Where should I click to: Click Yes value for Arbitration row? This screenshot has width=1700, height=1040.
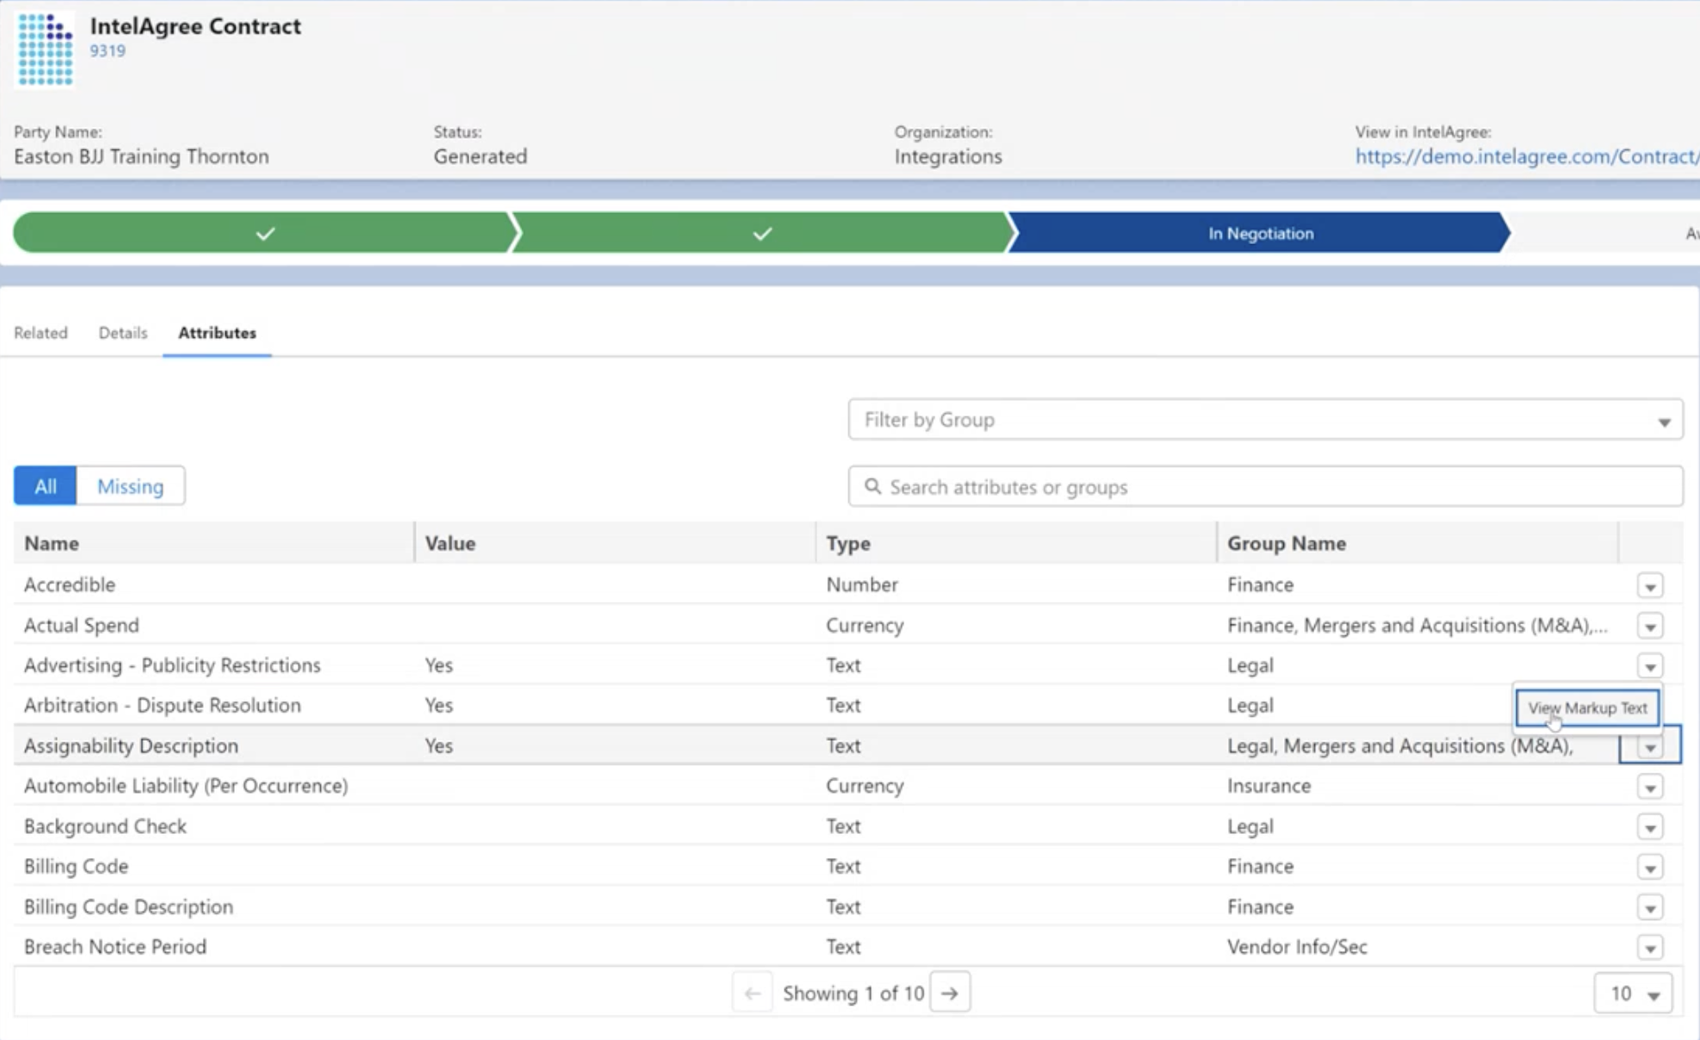click(x=438, y=705)
